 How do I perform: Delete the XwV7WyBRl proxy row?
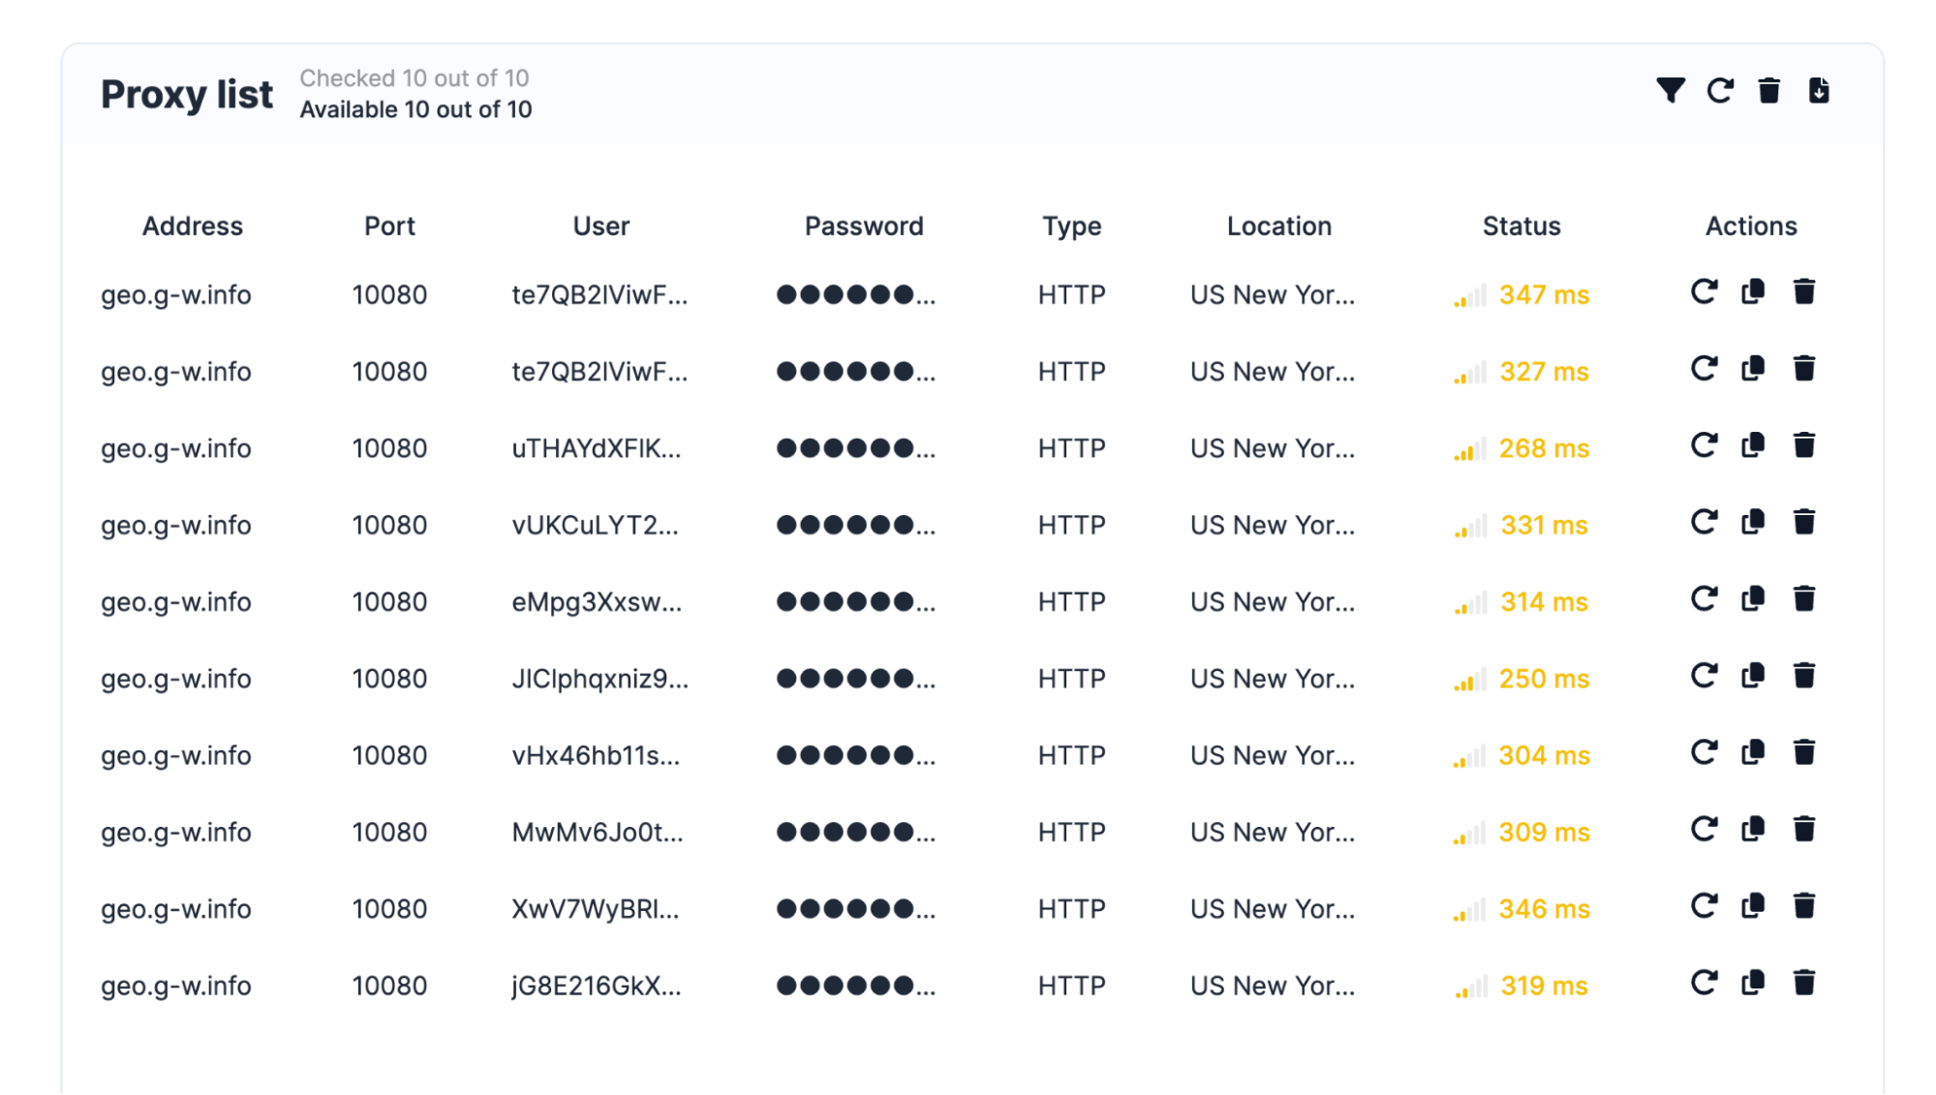coord(1804,906)
